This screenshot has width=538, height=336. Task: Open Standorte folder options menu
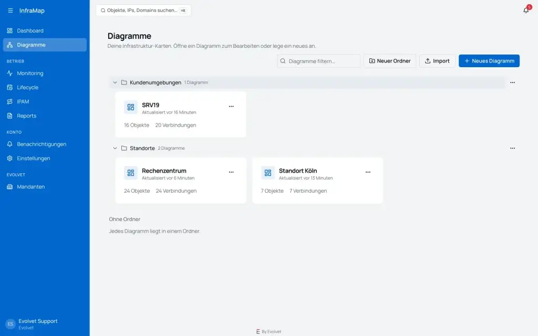[x=512, y=148]
